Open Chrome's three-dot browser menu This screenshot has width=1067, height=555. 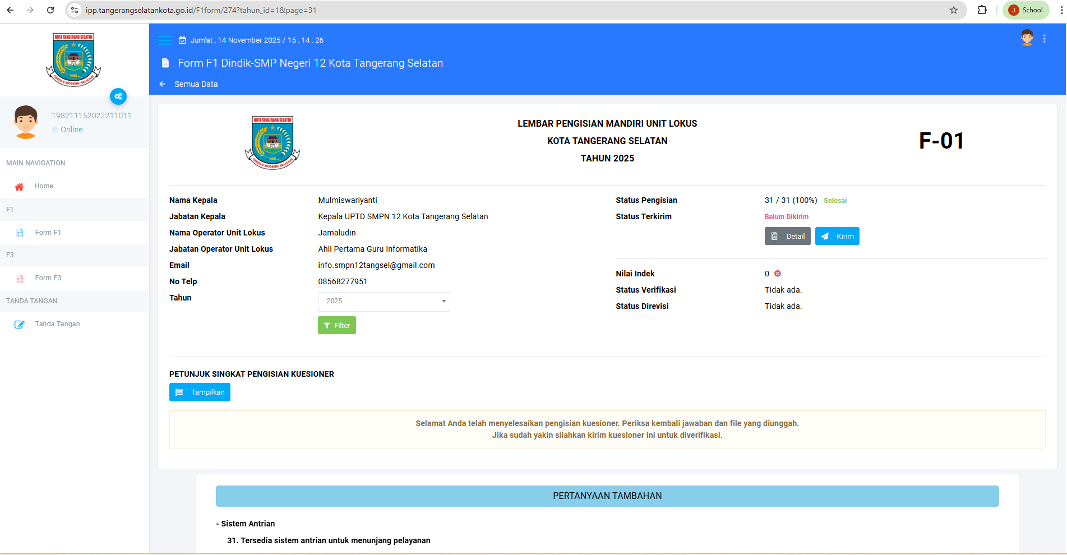(x=1061, y=10)
